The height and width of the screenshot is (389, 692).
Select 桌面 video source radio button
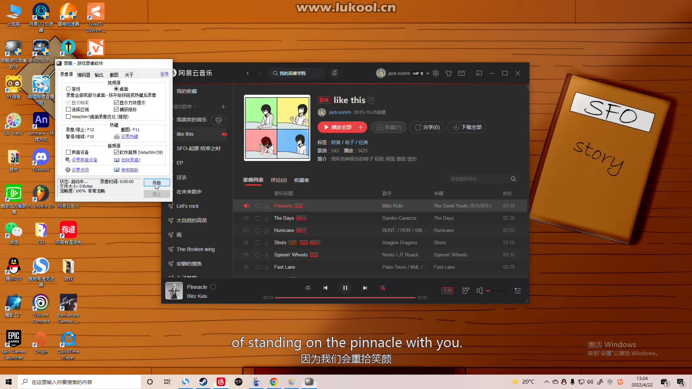[x=116, y=89]
